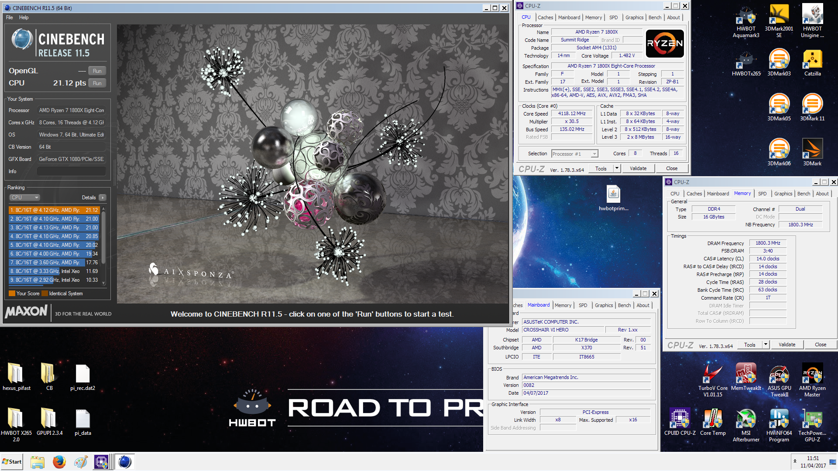The image size is (838, 471).
Task: Click Validate in Memory CPU-Z window
Action: pos(786,345)
